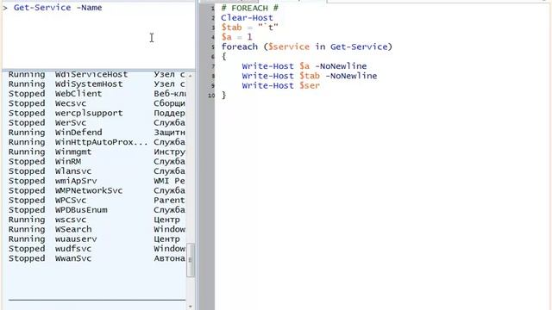Click the # FOREACH # comment line

(249, 8)
